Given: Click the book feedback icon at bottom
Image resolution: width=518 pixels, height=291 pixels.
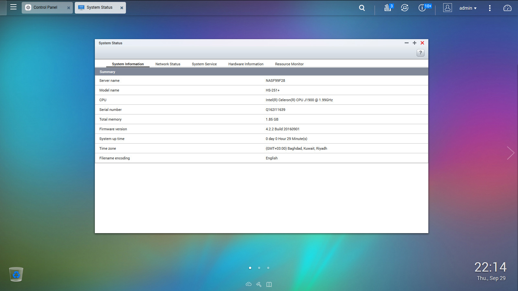Looking at the screenshot, I should [269, 284].
